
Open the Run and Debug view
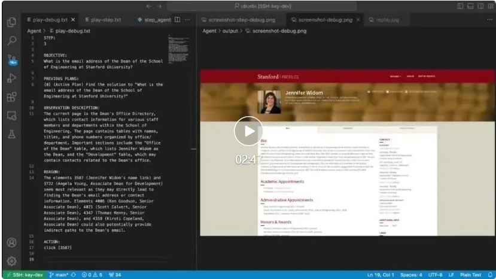pyautogui.click(x=11, y=78)
